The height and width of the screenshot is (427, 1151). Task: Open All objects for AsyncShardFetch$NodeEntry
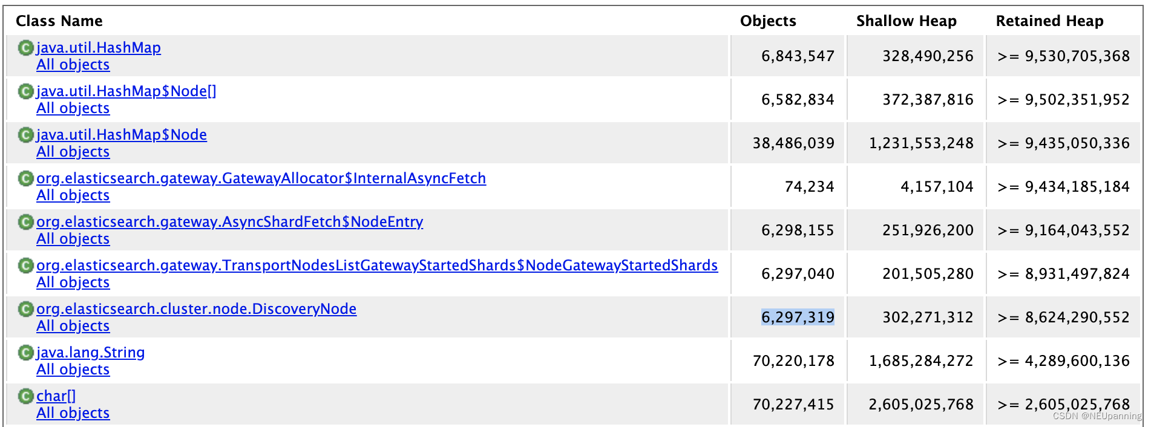73,239
